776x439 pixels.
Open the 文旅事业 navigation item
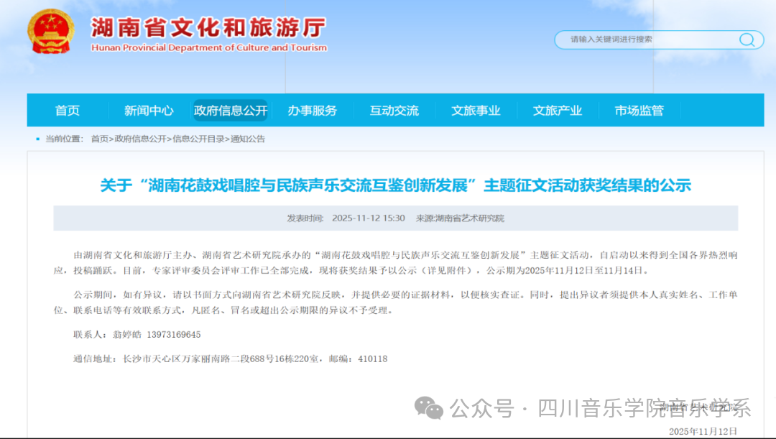[476, 111]
